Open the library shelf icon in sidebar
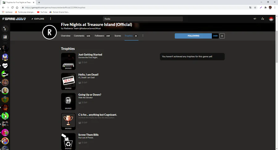278x150 pixels. point(5,37)
